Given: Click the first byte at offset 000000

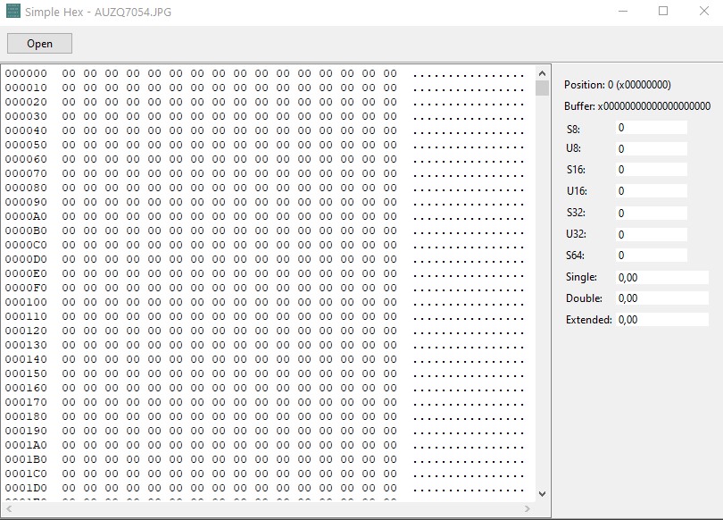Looking at the screenshot, I should [68, 73].
